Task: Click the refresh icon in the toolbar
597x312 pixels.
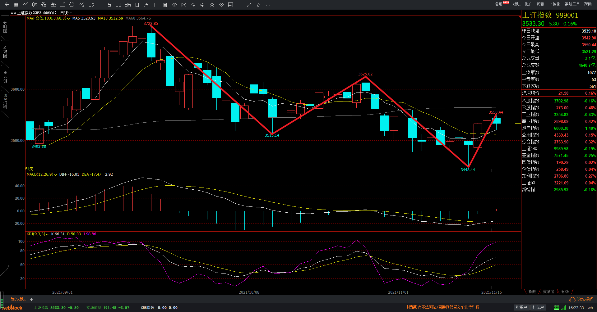Action: pyautogui.click(x=72, y=5)
